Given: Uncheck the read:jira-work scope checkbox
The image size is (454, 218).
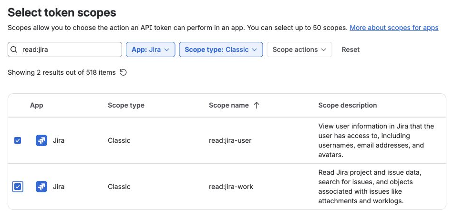Looking at the screenshot, I should pos(18,187).
